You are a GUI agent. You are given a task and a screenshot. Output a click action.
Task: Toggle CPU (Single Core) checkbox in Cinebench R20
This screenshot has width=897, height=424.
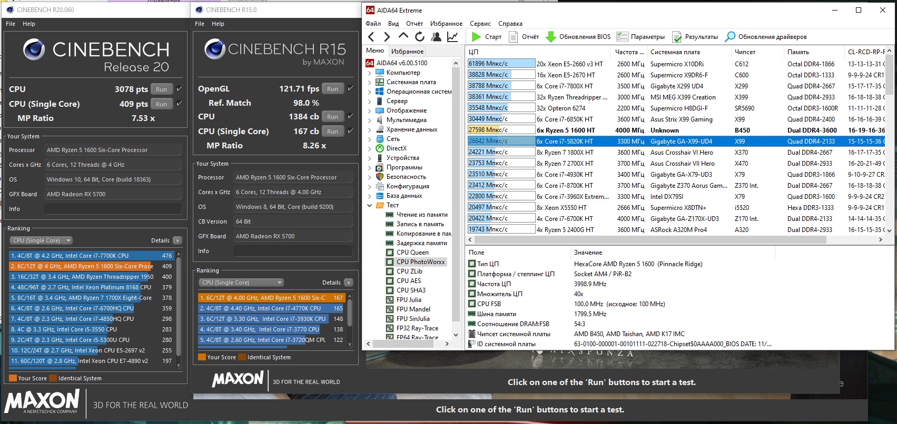pos(179,104)
